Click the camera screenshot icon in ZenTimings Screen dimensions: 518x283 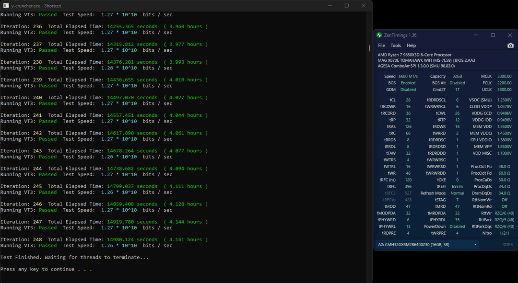pos(510,45)
